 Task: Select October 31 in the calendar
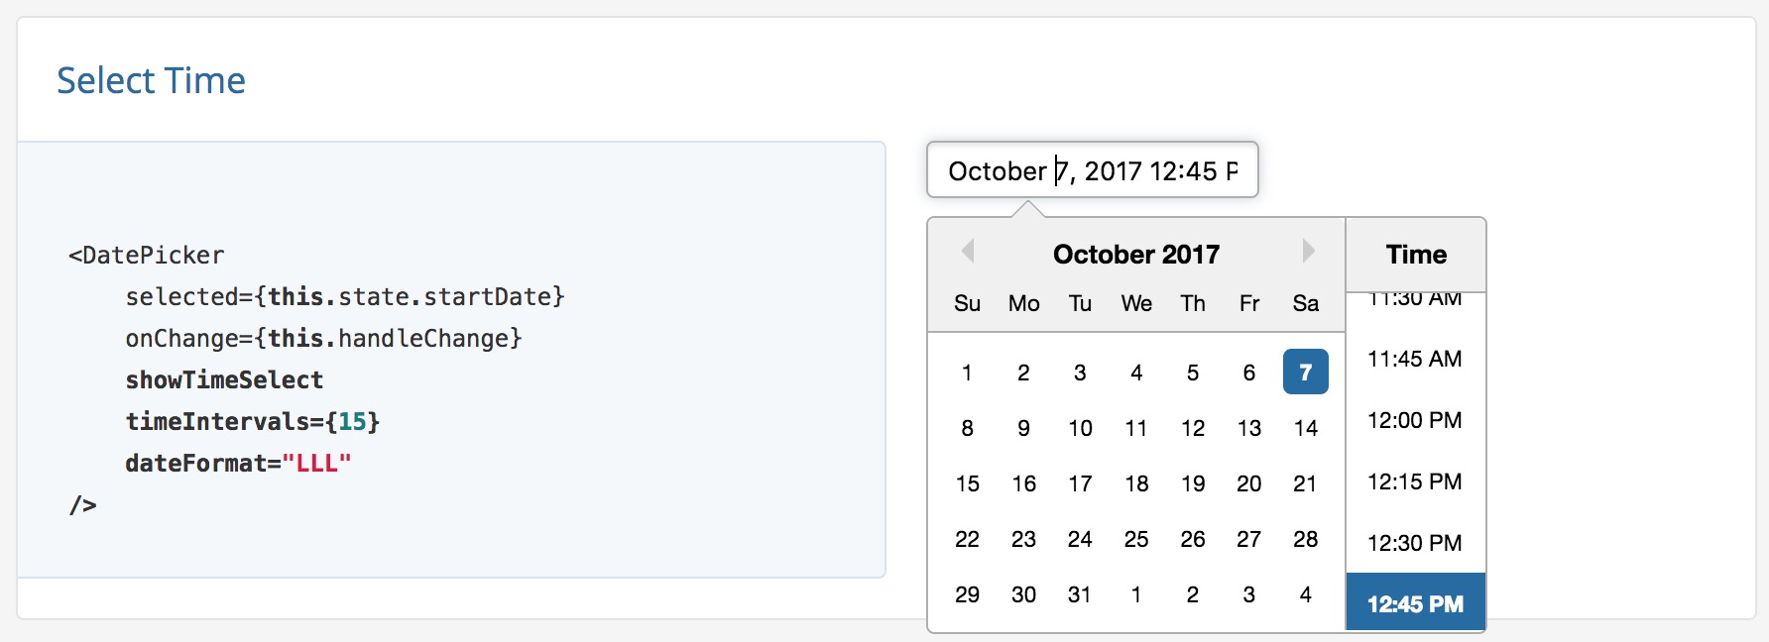1080,594
